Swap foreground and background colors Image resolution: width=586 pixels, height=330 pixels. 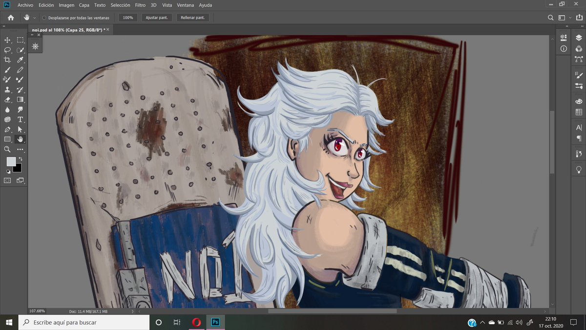pos(21,159)
